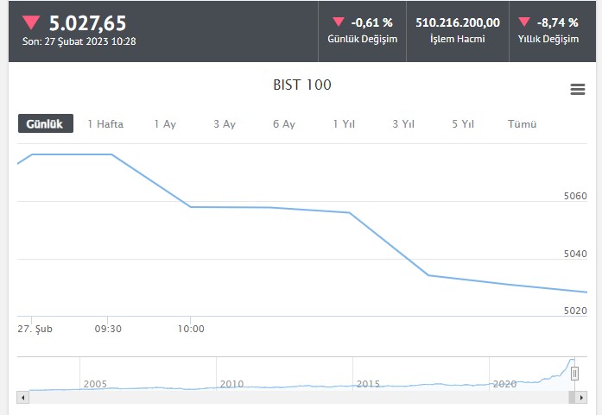Click the 27. Şub axis label

click(x=35, y=329)
